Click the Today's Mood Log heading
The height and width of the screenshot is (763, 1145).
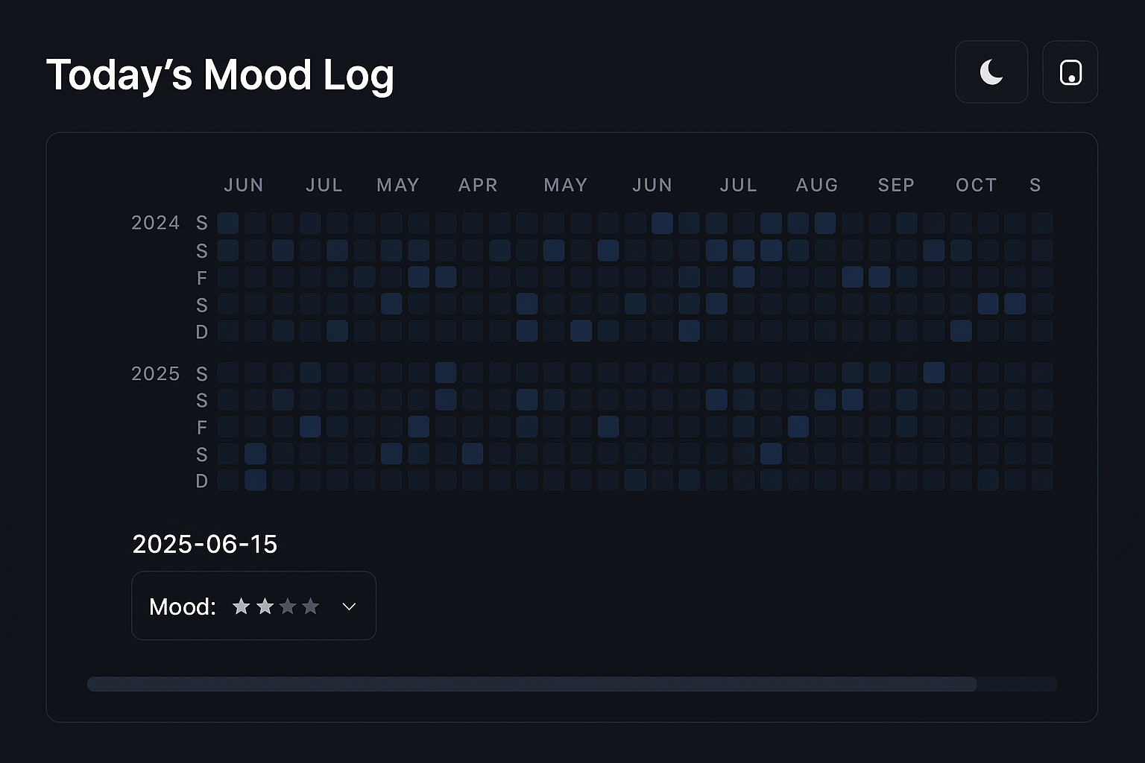pyautogui.click(x=220, y=75)
